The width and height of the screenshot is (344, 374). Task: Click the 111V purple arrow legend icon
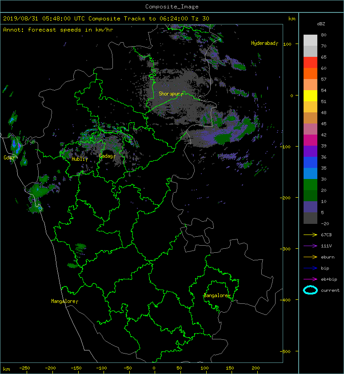(x=310, y=246)
